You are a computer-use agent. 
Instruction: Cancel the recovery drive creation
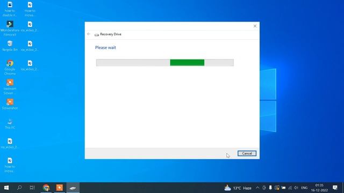coord(247,153)
